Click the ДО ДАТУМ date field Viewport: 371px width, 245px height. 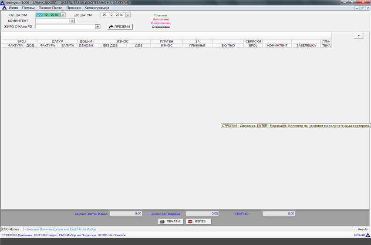click(112, 15)
